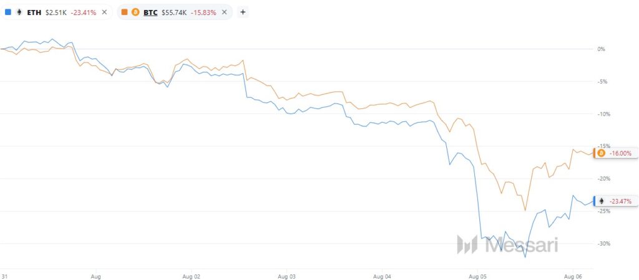
Task: Click the Ethereum logo icon in chip
Action: click(19, 12)
